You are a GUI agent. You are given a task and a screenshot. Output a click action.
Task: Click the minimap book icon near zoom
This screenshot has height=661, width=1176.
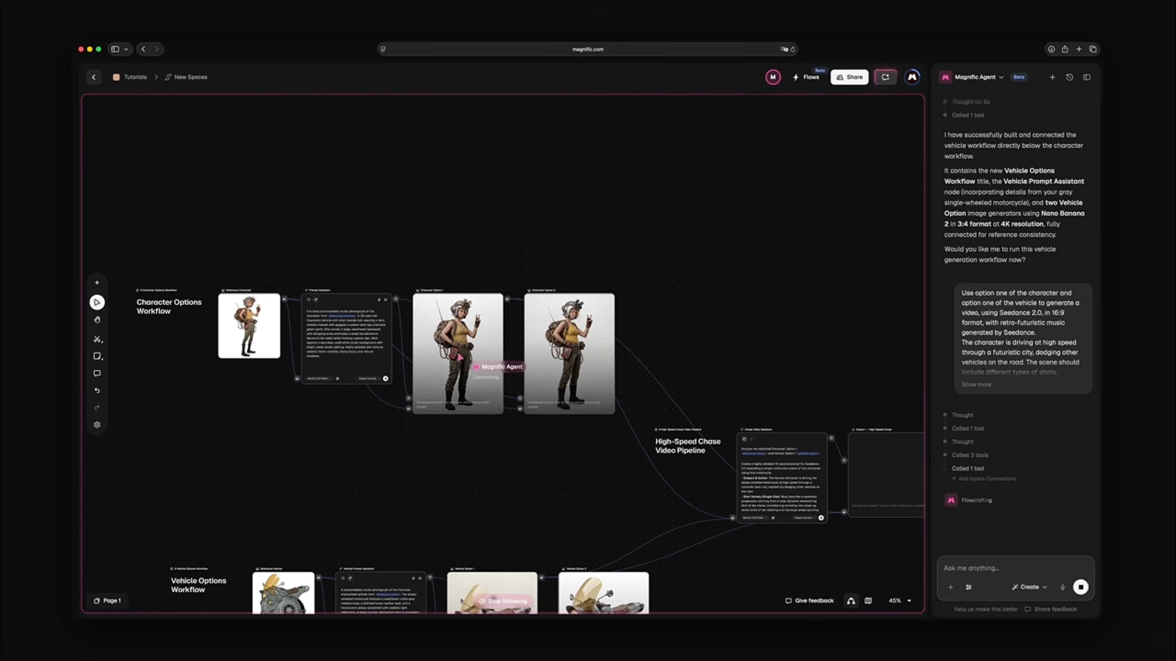868,601
